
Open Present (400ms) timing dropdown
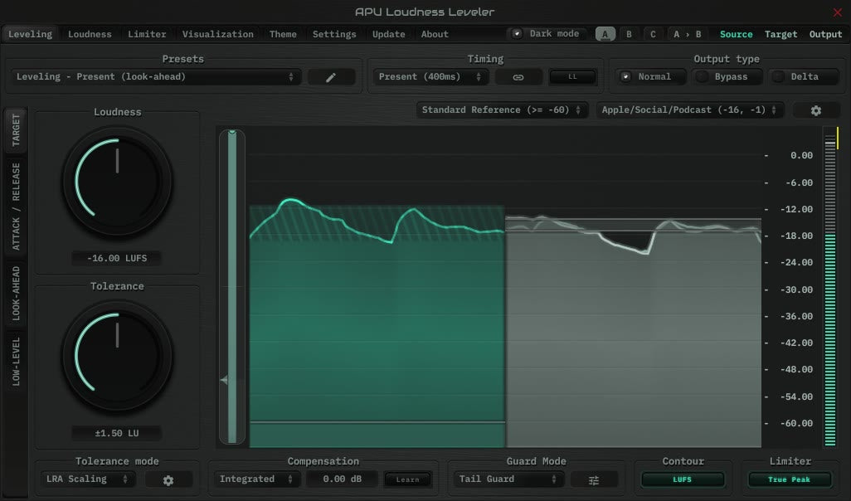(430, 77)
